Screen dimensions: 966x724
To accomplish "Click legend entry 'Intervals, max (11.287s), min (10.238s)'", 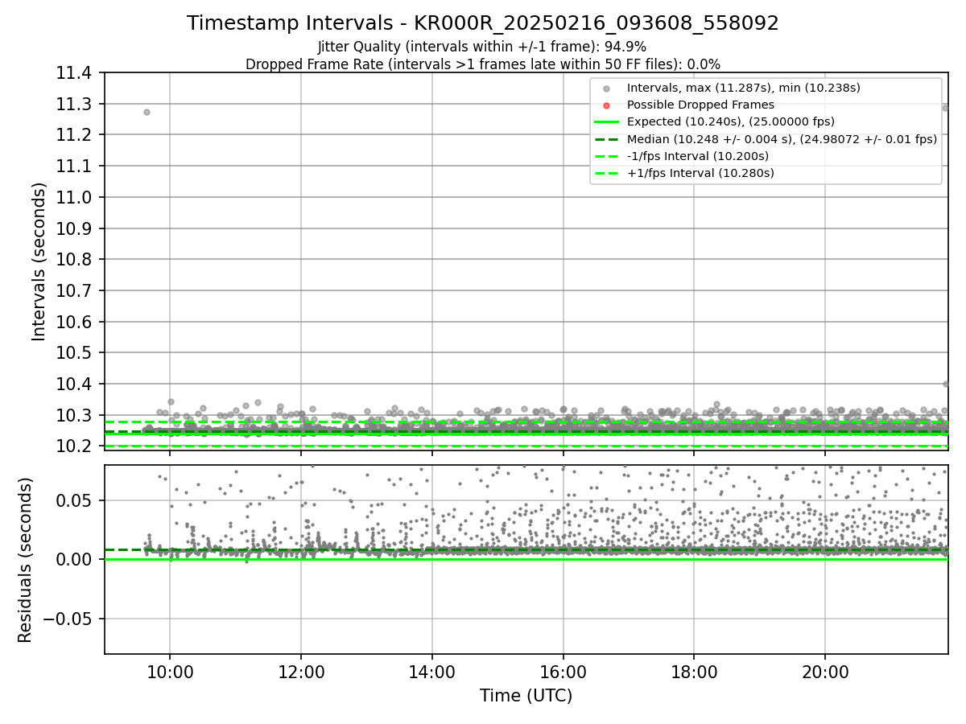I will [744, 88].
